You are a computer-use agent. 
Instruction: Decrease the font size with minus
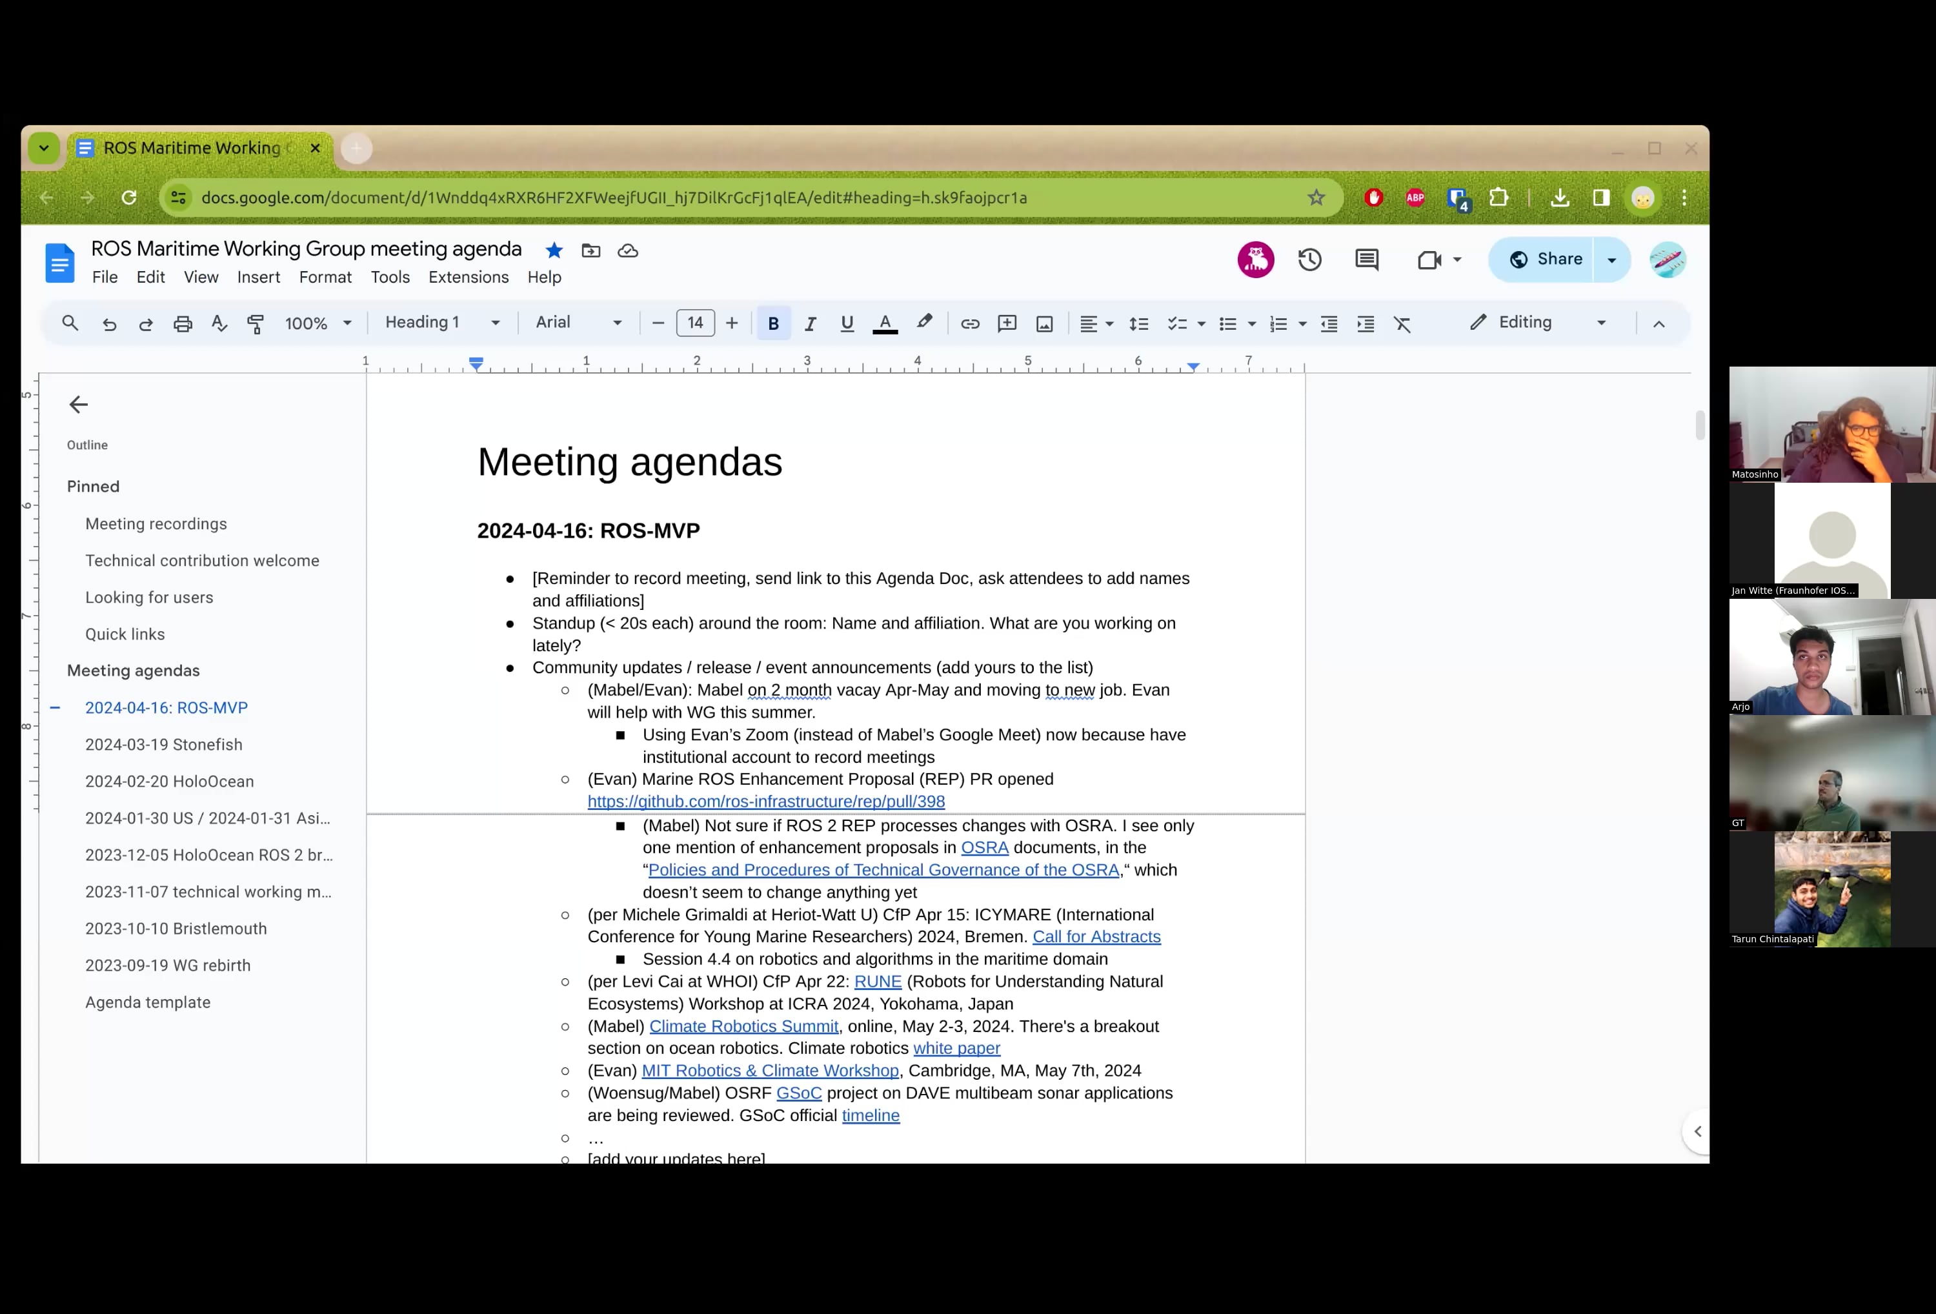tap(658, 323)
